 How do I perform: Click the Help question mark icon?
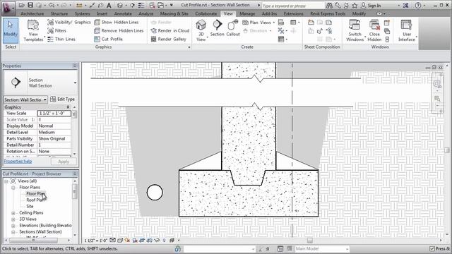point(417,6)
